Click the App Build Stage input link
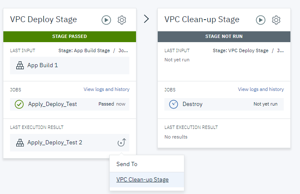This screenshot has width=300, height=194. [84, 50]
